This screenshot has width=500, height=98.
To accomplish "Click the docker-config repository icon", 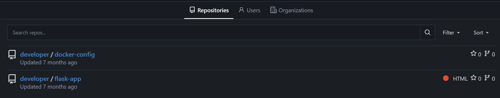I will (12, 54).
